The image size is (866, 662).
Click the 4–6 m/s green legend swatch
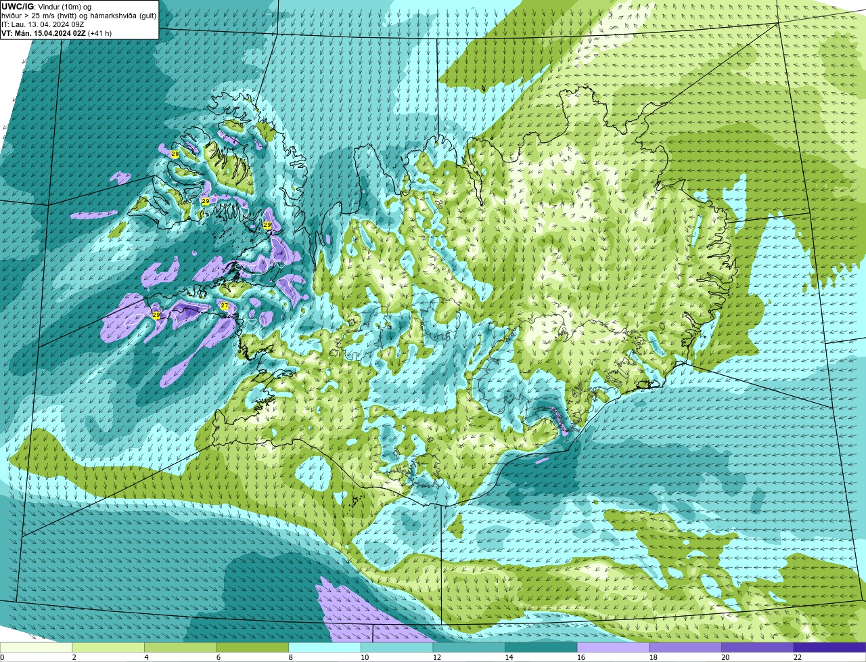pos(181,648)
